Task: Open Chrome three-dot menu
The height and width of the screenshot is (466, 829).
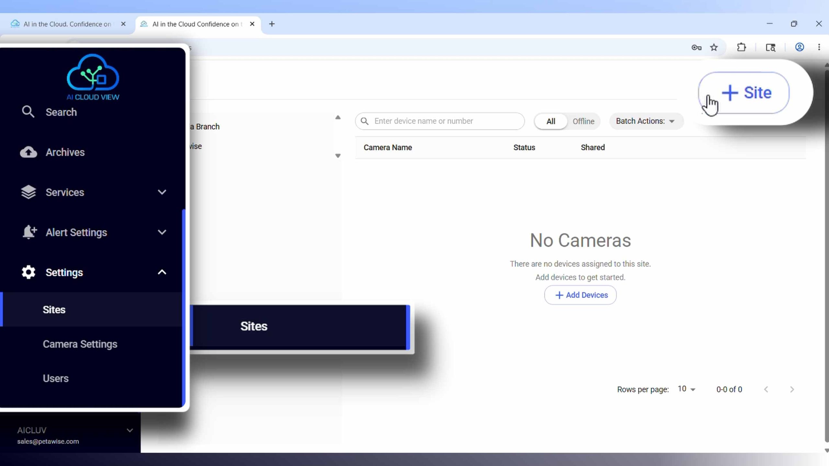Action: [819, 47]
